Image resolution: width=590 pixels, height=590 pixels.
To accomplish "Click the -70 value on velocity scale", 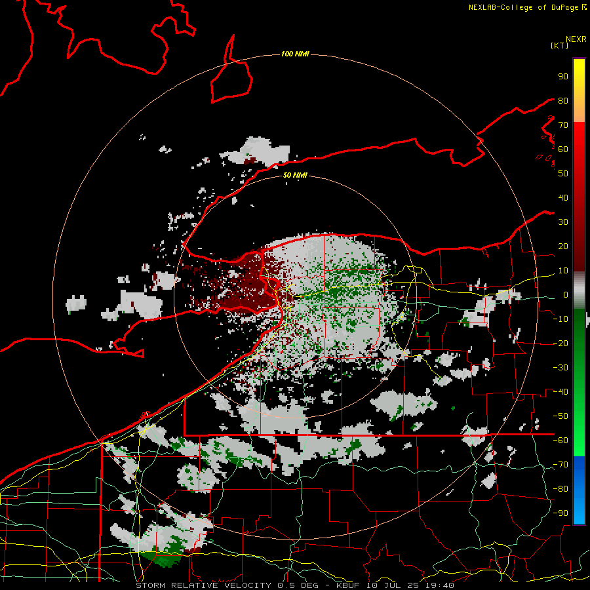I will tap(560, 465).
